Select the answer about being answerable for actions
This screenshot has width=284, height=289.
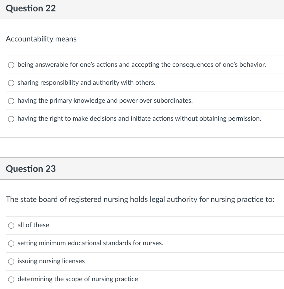tap(142, 65)
